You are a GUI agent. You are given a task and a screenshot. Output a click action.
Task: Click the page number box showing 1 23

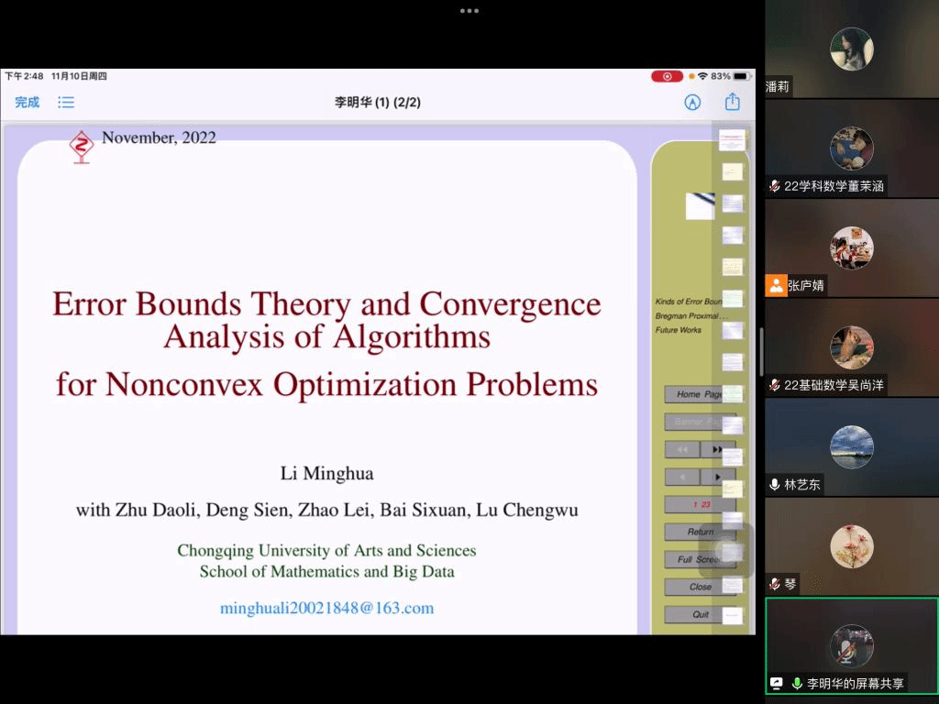[x=700, y=504]
